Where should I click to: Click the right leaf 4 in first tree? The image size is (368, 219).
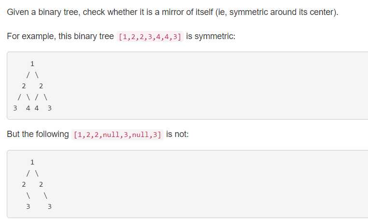tap(37, 108)
